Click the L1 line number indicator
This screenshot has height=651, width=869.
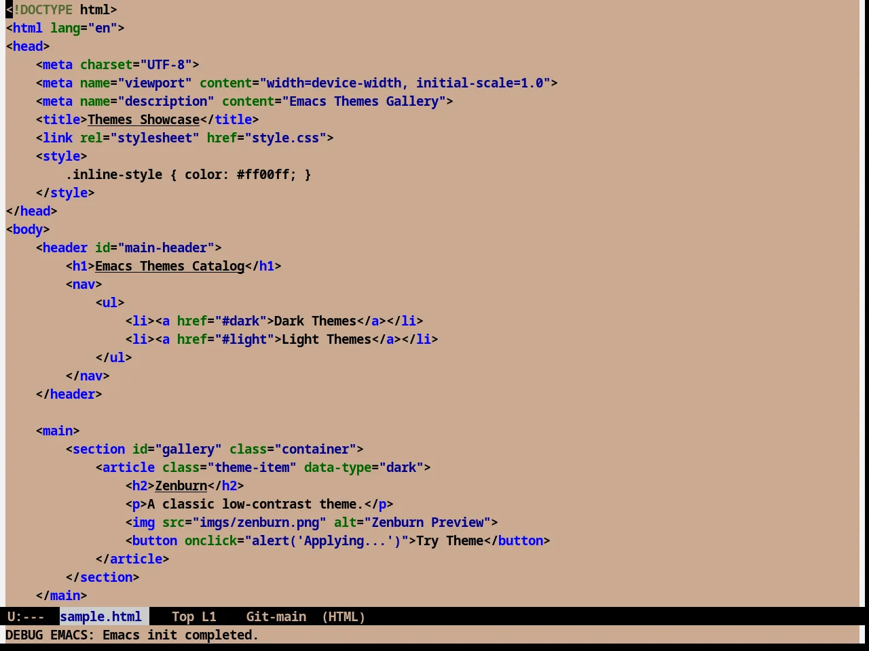pyautogui.click(x=208, y=616)
